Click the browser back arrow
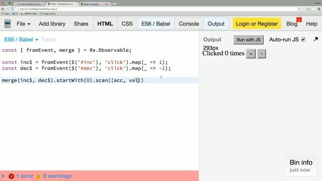 [3, 9]
